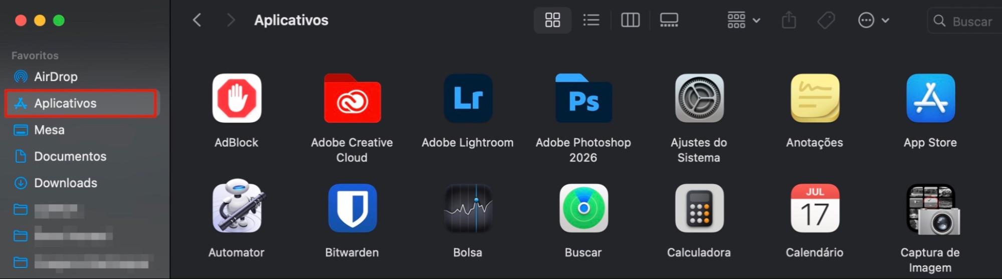Click the Aplicativos window title
1002x279 pixels.
[291, 20]
